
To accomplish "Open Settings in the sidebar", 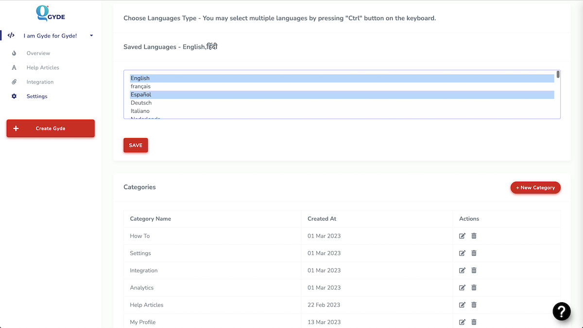I will (x=37, y=96).
